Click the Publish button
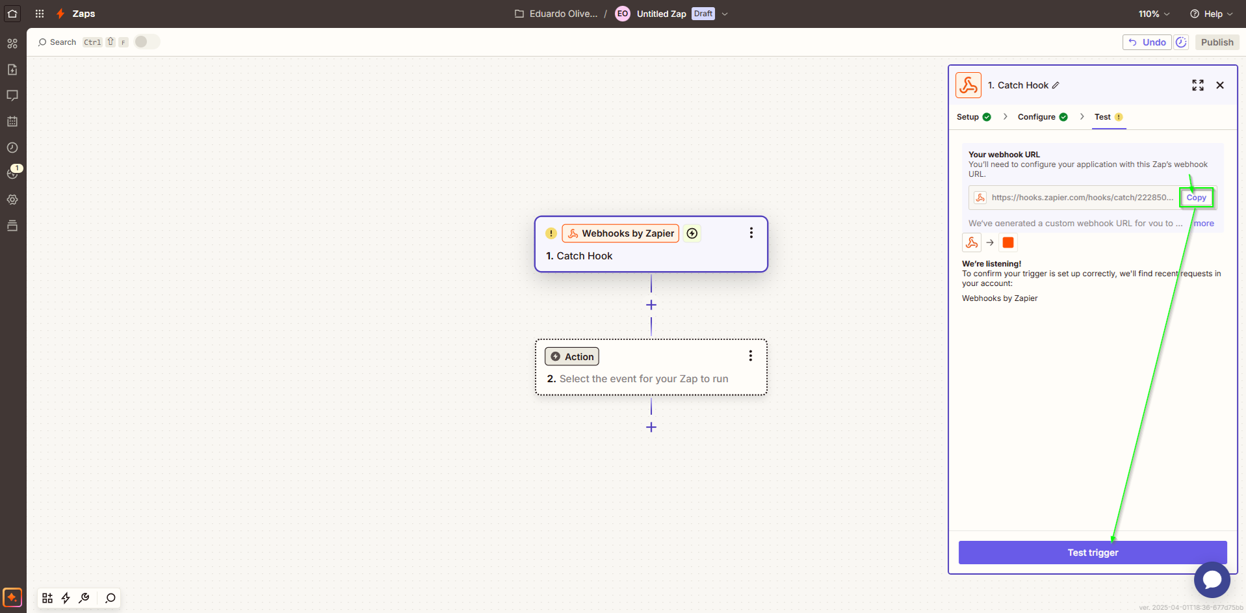The width and height of the screenshot is (1246, 613). tap(1217, 42)
